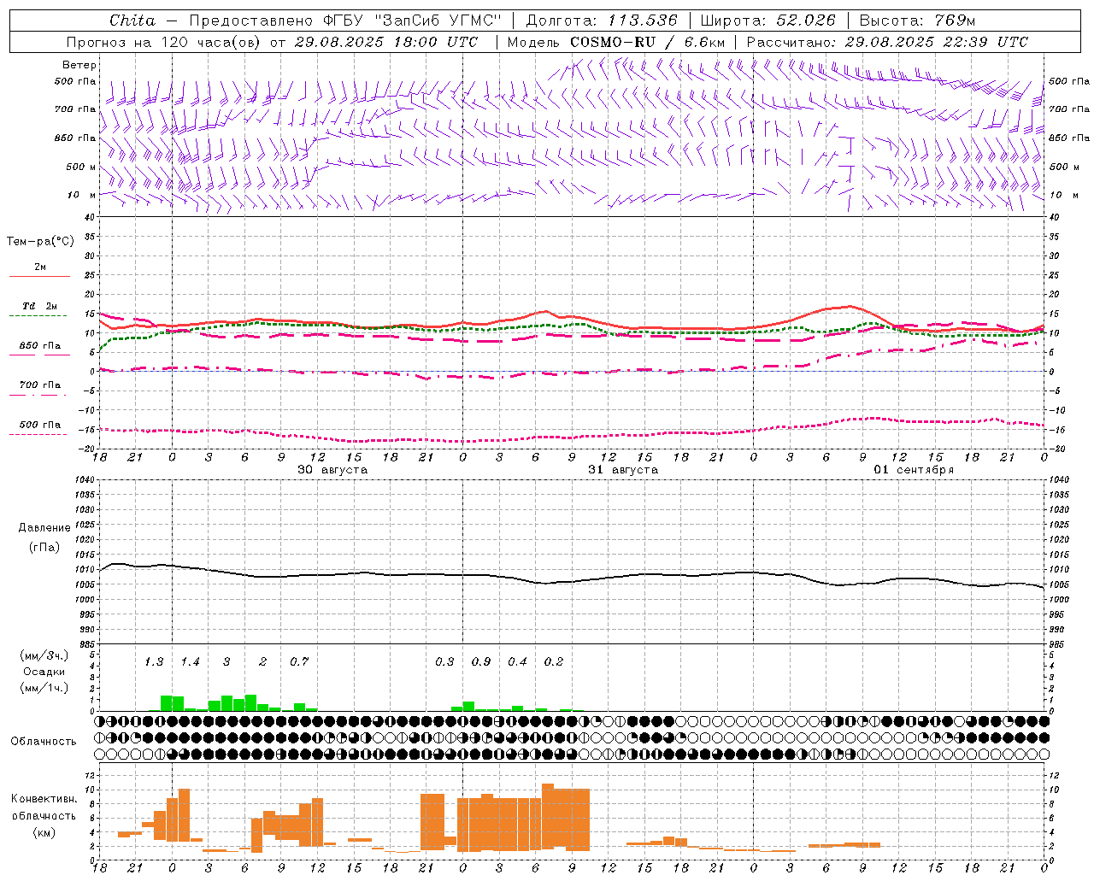Click the "Конвективн." convective cloud label
Viewport: 1094px width, 875px height.
click(x=44, y=799)
